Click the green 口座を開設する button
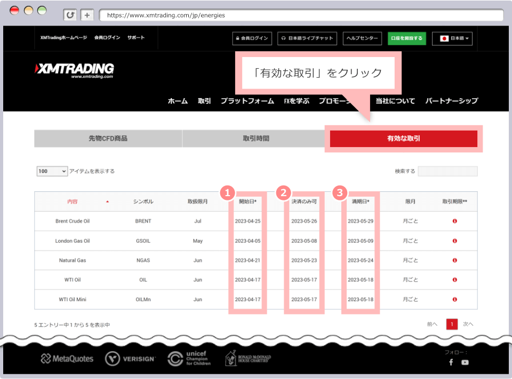The image size is (512, 379). coord(406,38)
